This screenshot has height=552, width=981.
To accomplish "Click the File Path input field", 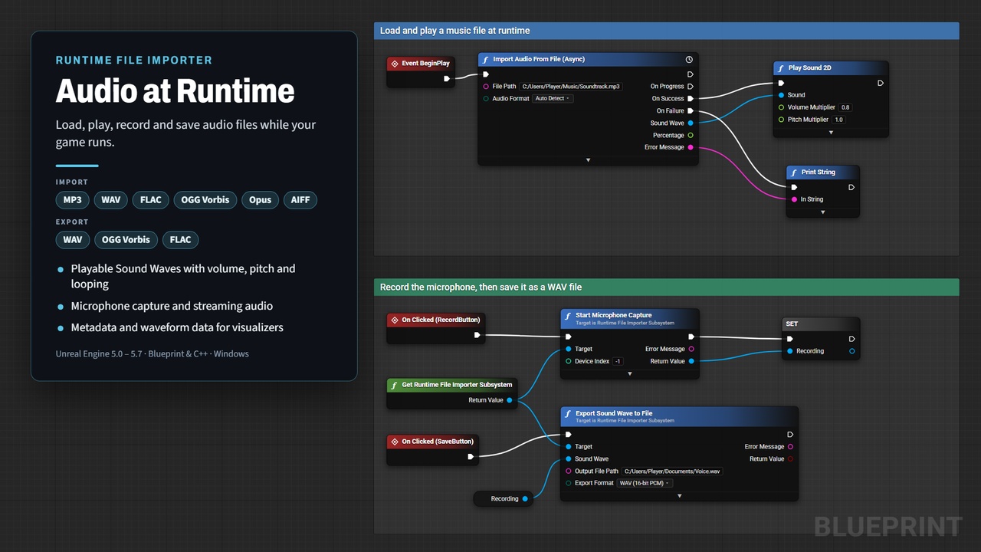I will pyautogui.click(x=571, y=87).
